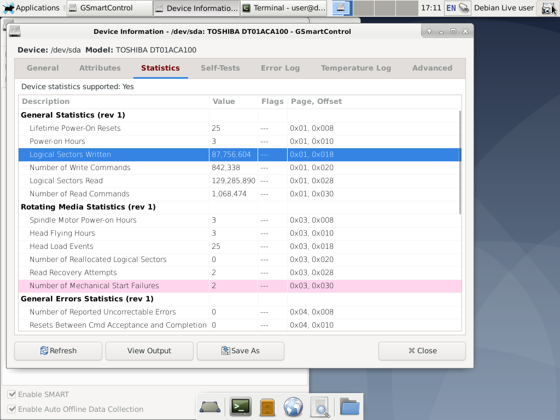This screenshot has height=420, width=560.
Task: Click the 17:11 panel clock
Action: pos(431,8)
